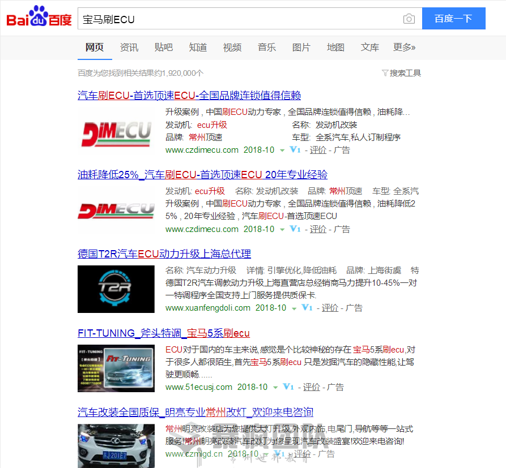Click 评价 link on first czdimecu result
The width and height of the screenshot is (506, 468).
coord(318,150)
